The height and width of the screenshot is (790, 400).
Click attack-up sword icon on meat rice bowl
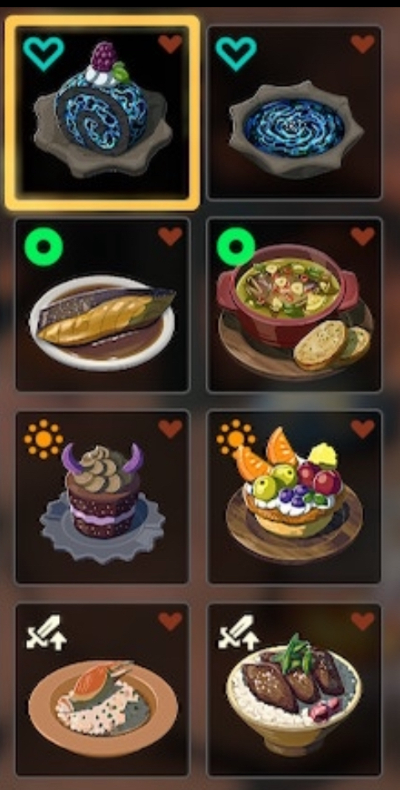238,632
